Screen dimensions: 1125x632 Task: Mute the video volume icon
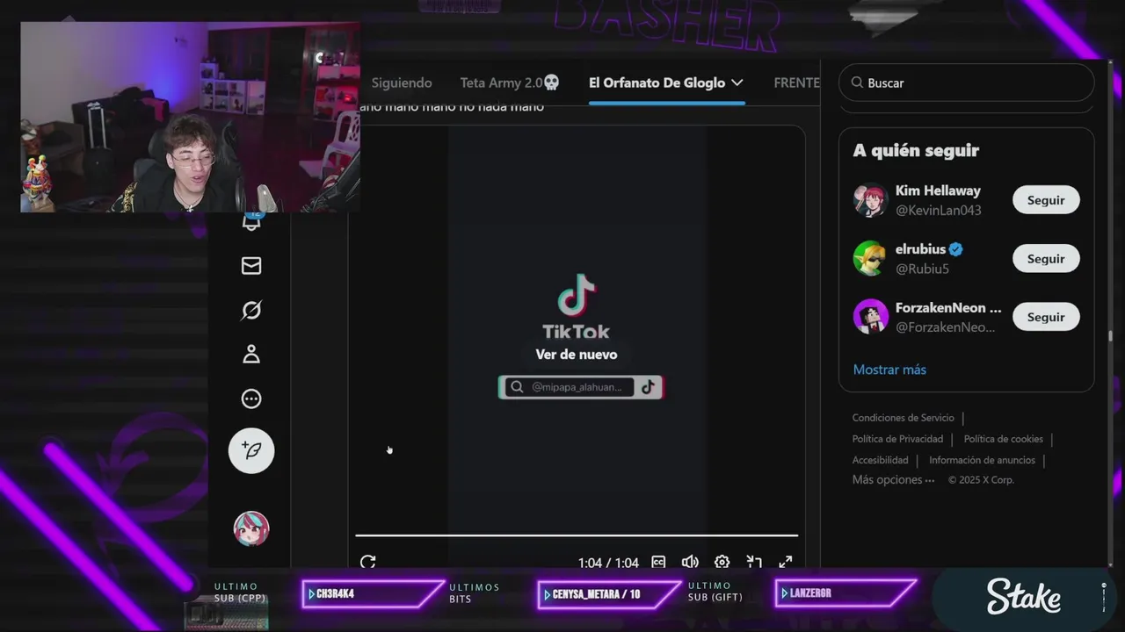coord(690,562)
